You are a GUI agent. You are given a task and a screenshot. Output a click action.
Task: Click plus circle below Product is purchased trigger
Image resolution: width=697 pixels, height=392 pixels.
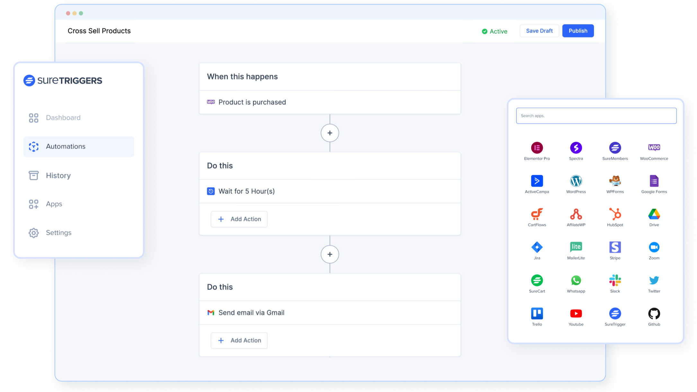tap(330, 133)
